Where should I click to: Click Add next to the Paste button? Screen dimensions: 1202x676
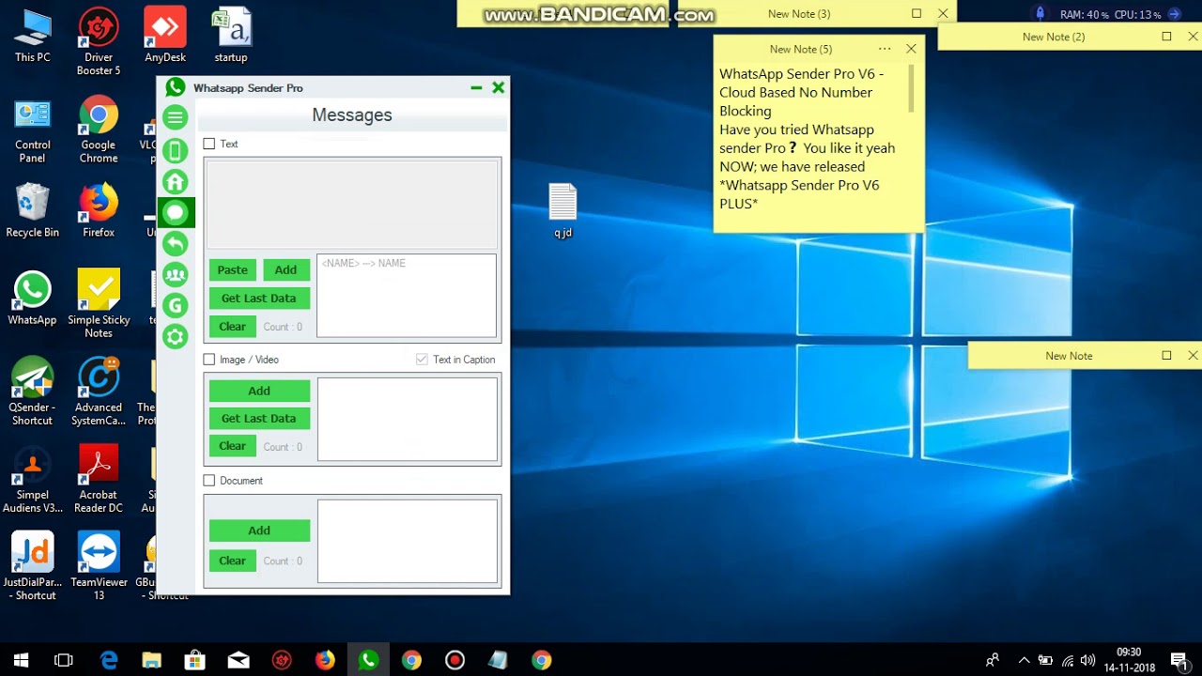(285, 269)
